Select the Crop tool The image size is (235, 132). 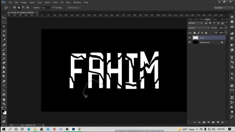(x=4, y=36)
